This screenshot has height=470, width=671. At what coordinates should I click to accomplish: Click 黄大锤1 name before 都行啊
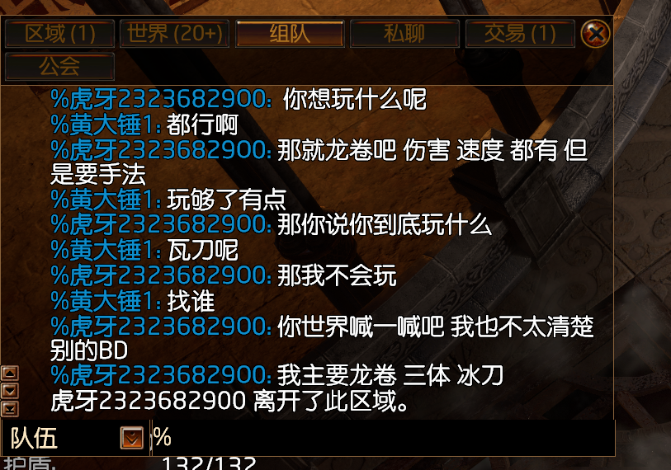tap(106, 125)
